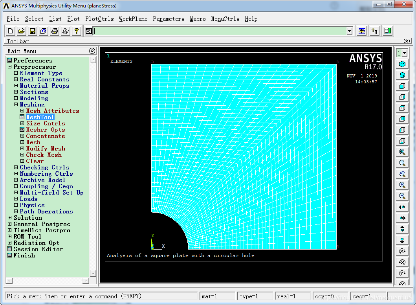Image resolution: width=416 pixels, height=305 pixels.
Task: Open the command input history dropdown
Action: [x=349, y=31]
